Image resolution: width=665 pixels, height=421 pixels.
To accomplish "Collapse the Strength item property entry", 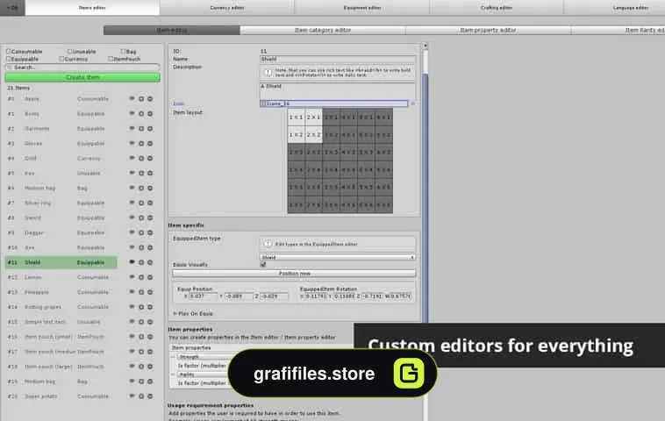I will coord(173,357).
